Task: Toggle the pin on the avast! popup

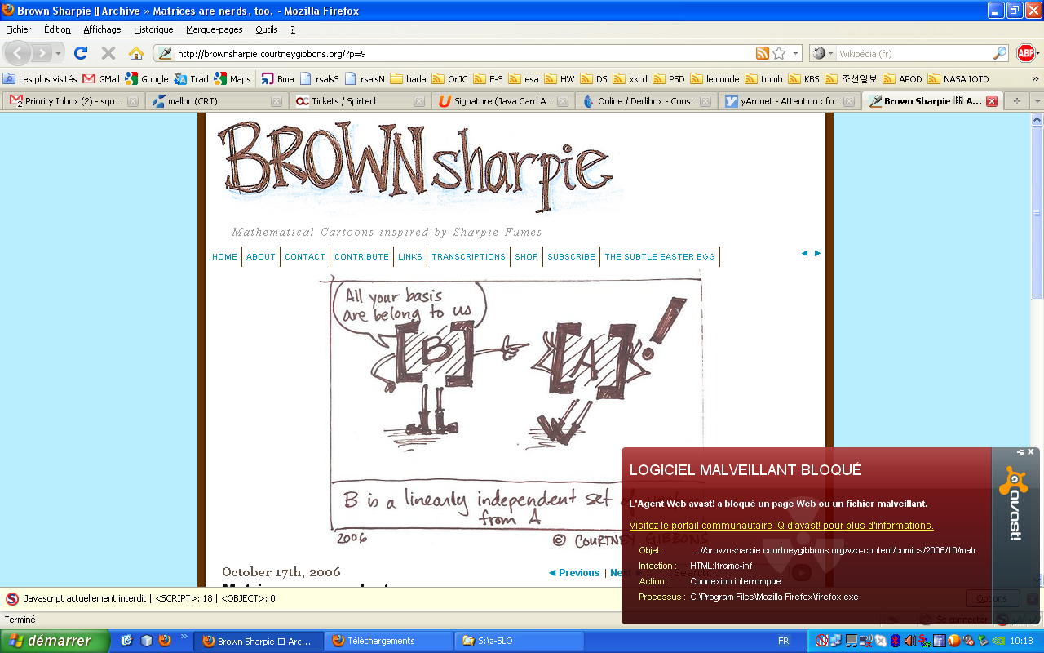Action: pyautogui.click(x=1020, y=452)
